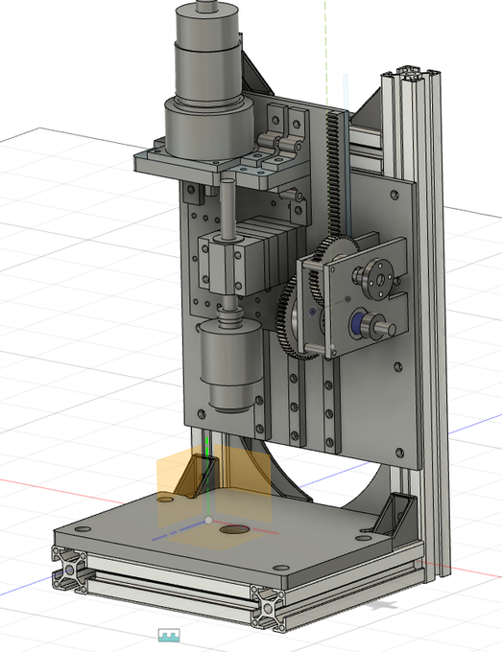Viewport: 502px width, 652px height.
Task: Select the front-left aluminum extrusion end profile
Action: 69,569
